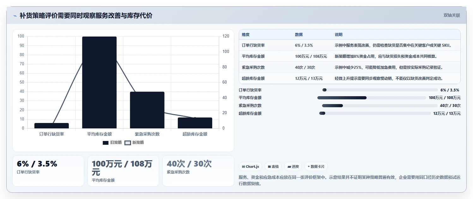Click the 新策略 legend color box
This screenshot has width=473, height=199.
(x=128, y=143)
